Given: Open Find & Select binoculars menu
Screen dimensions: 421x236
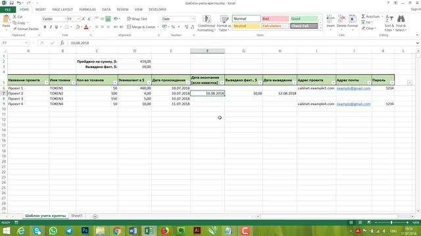Looking at the screenshot, I should click(x=401, y=24).
